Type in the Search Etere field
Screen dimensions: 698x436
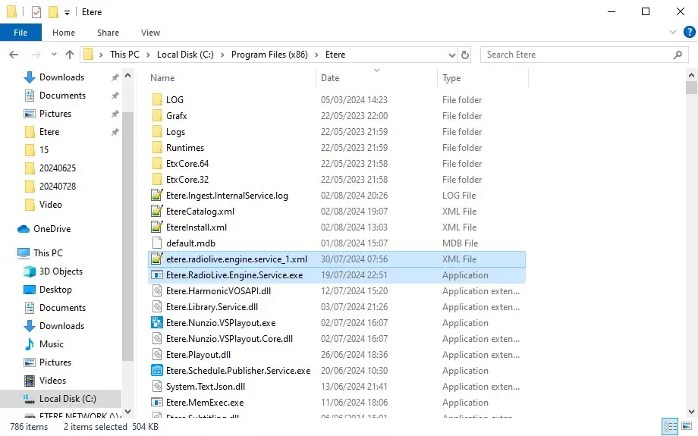click(x=577, y=55)
